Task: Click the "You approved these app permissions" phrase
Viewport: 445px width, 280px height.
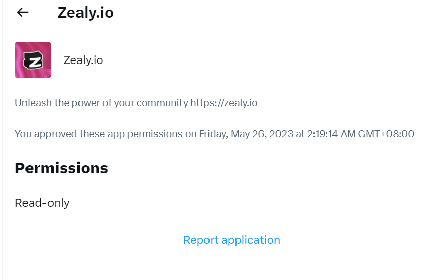Action: click(98, 134)
